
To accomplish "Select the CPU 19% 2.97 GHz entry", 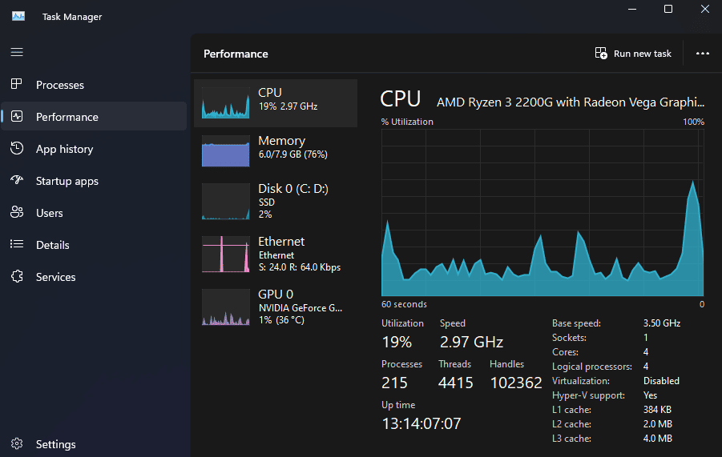I will pos(276,103).
